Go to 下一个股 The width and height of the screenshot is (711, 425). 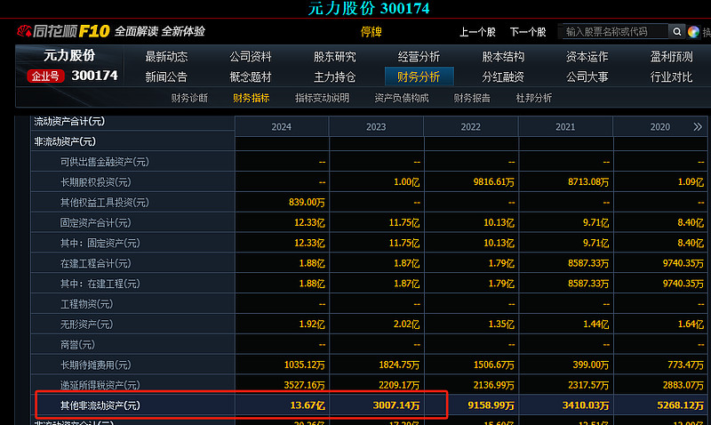527,32
